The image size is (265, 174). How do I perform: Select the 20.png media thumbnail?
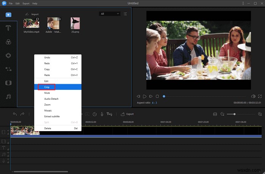pos(75,23)
